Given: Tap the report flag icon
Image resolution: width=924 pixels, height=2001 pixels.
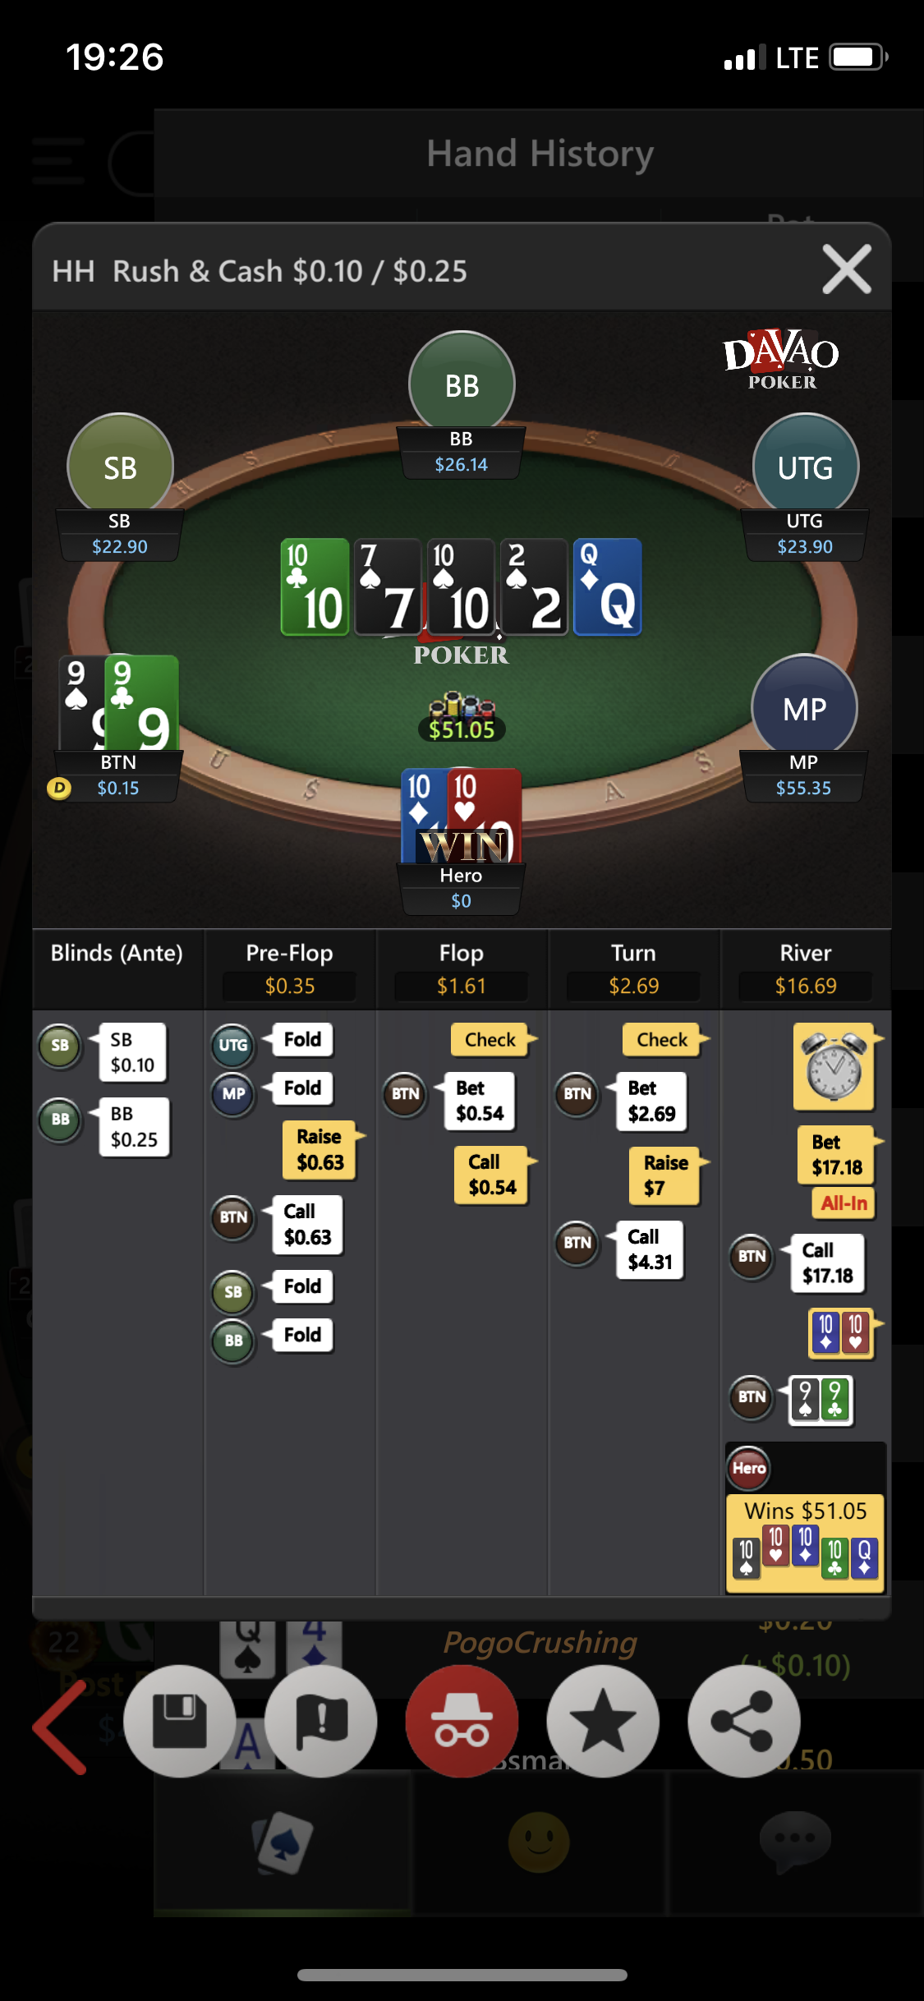Looking at the screenshot, I should click(321, 1721).
